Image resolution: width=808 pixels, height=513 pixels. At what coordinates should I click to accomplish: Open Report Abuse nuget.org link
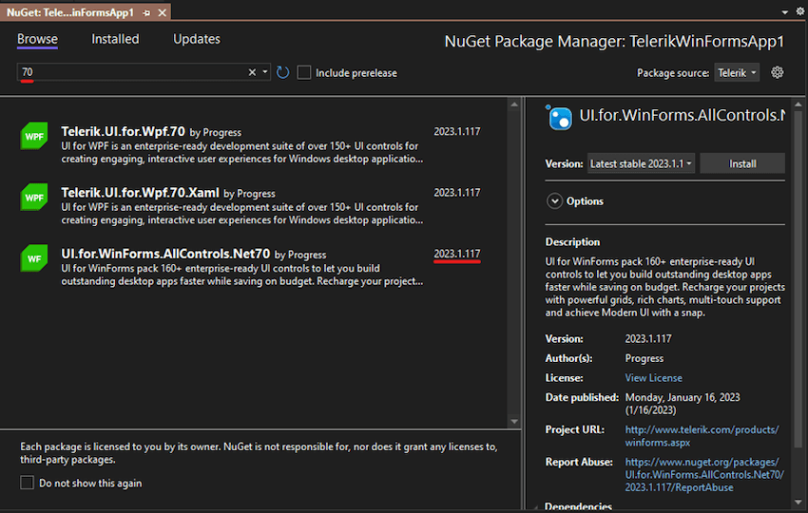tap(703, 474)
